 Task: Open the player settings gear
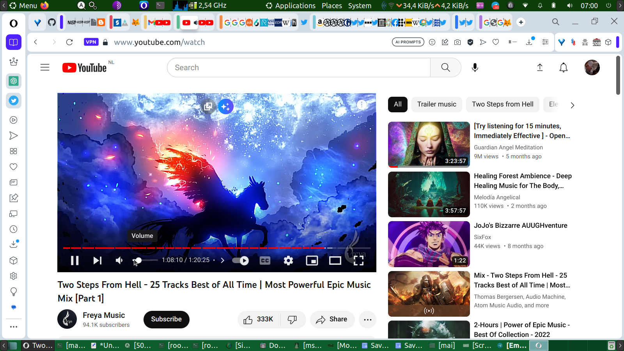[x=288, y=261]
